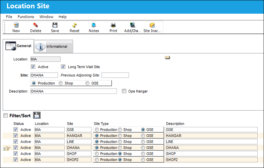Click the Site column header in grid
264x168 pixels.
70,124
